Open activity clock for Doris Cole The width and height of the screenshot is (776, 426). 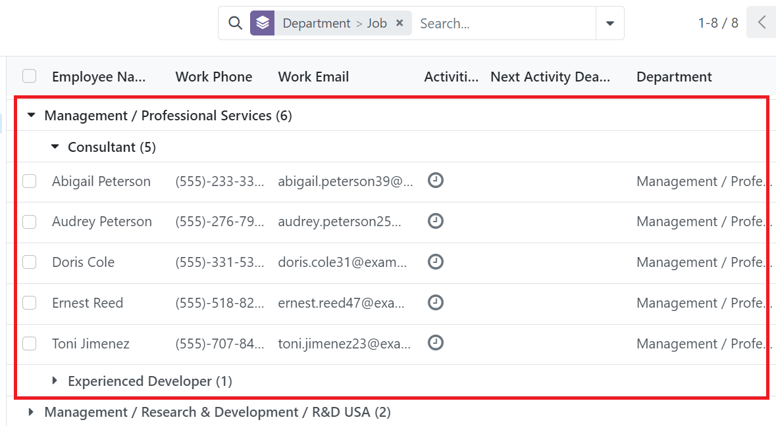click(436, 262)
